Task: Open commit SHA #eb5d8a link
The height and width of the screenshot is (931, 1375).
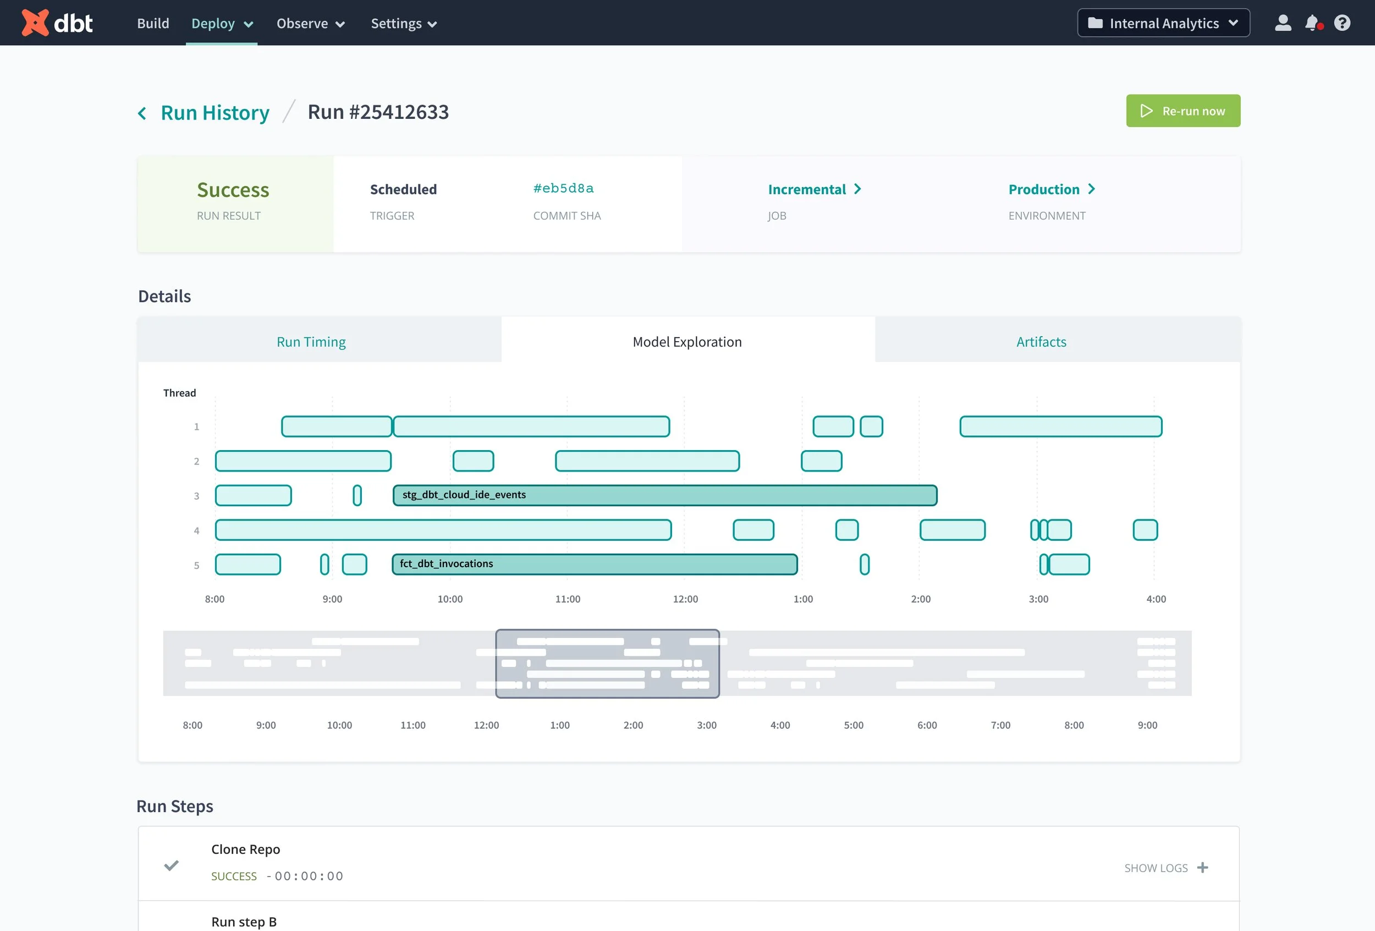Action: click(x=563, y=188)
